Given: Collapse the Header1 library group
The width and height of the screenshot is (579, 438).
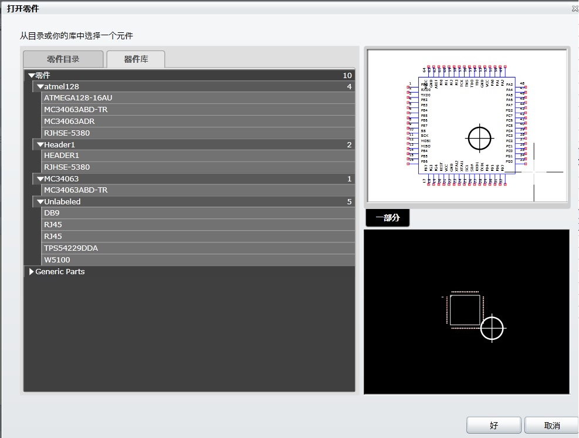Looking at the screenshot, I should click(x=40, y=145).
